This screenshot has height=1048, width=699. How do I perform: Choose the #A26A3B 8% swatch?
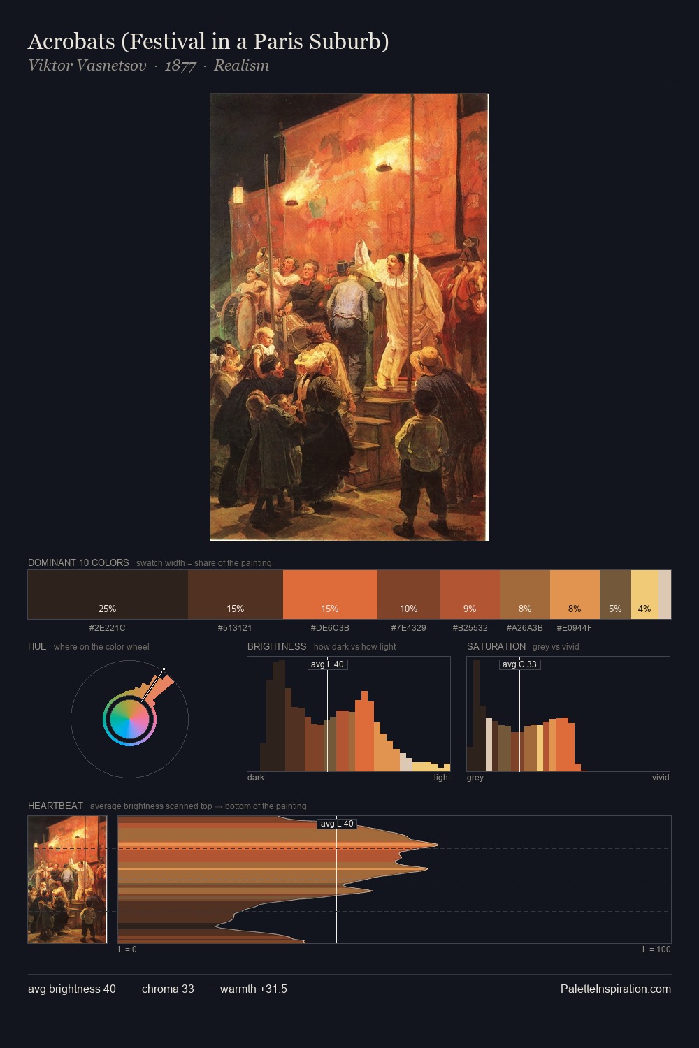coord(525,595)
